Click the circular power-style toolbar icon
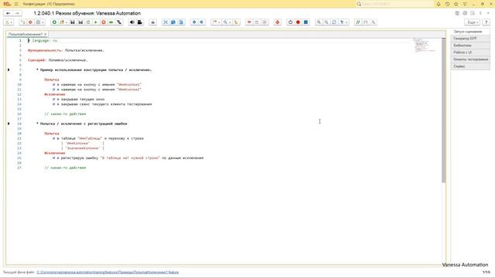The height and width of the screenshot is (278, 495). pyautogui.click(x=291, y=22)
